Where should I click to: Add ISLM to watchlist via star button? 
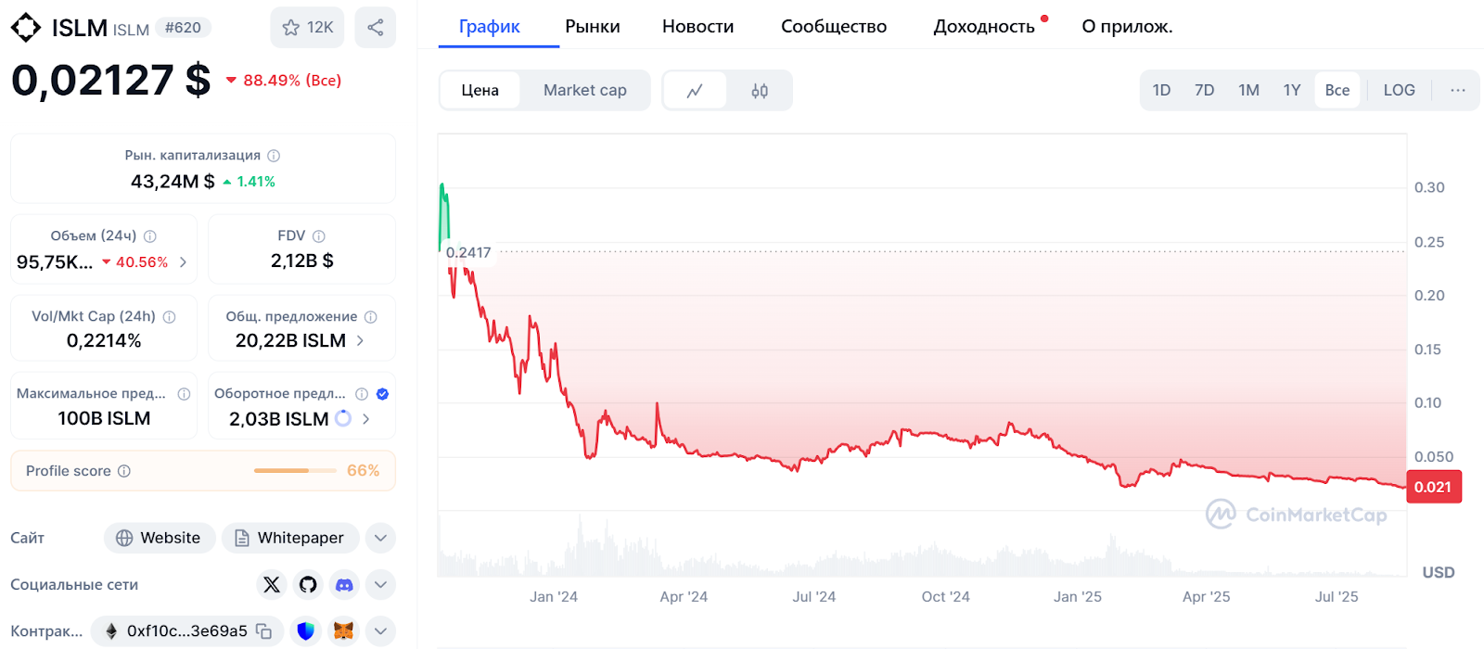[x=307, y=28]
